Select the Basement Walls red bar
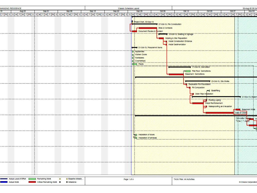Screen dimensions: 257x193 pos(238,109)
